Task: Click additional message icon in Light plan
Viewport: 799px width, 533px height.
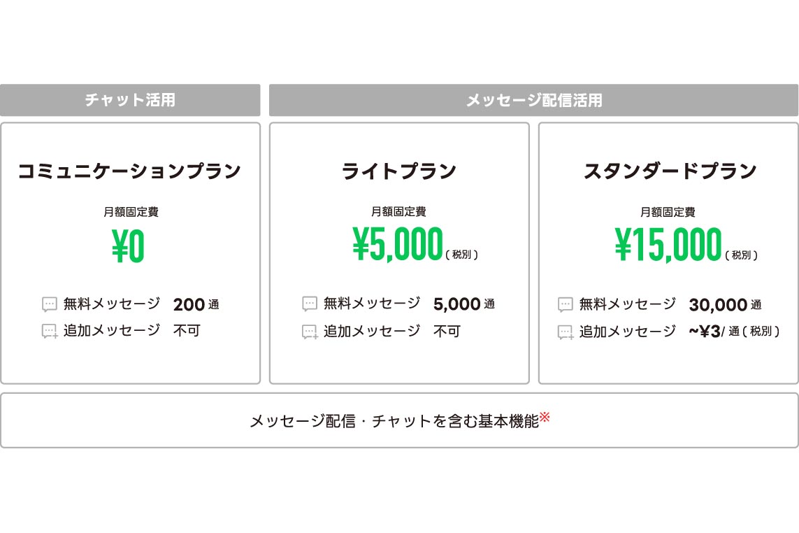Action: [x=310, y=332]
